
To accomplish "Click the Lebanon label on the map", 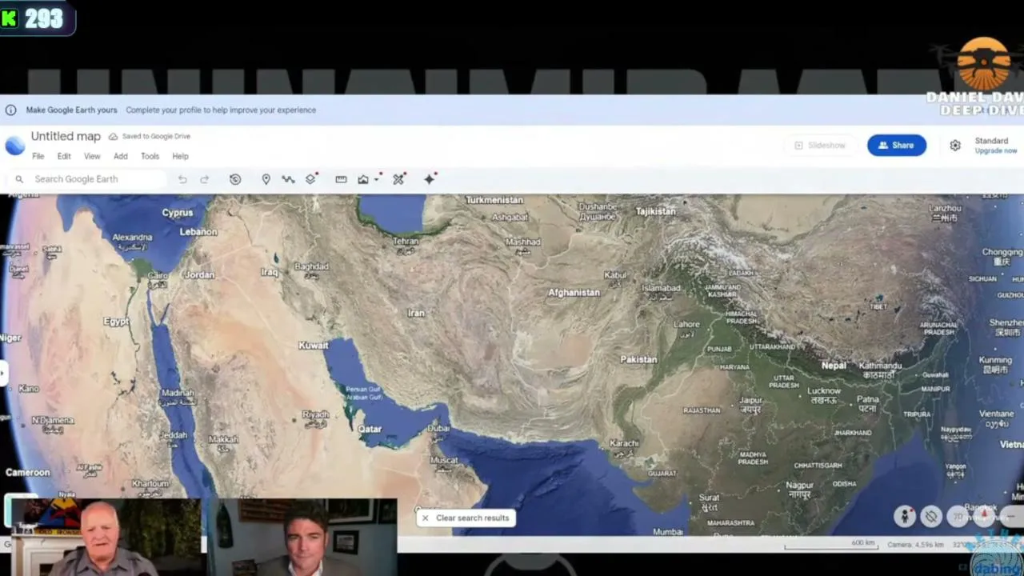I will click(198, 232).
